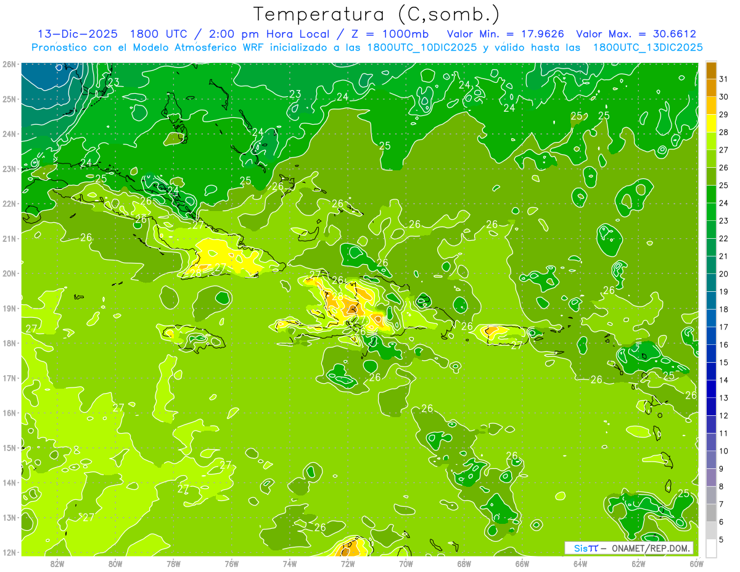The height and width of the screenshot is (572, 740).
Task: Click the 76W longitude axis label
Action: [x=231, y=563]
